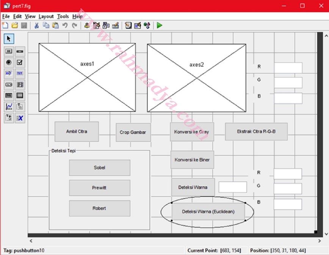Select the Pop-up Menu palette tool
329x255 pixels.
click(9, 84)
